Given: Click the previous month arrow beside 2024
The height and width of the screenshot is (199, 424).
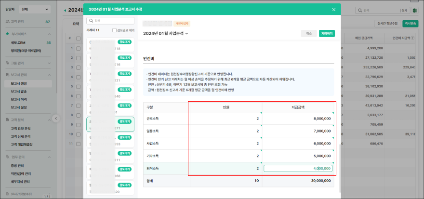Looking at the screenshot, I should 66,10.
